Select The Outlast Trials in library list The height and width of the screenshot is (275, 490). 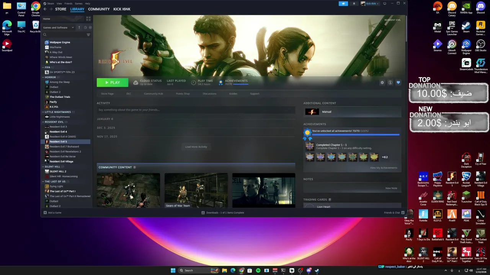[60, 97]
